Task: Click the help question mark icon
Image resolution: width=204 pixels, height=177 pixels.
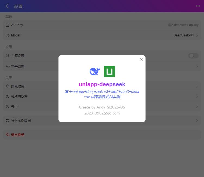Action: click(8, 96)
